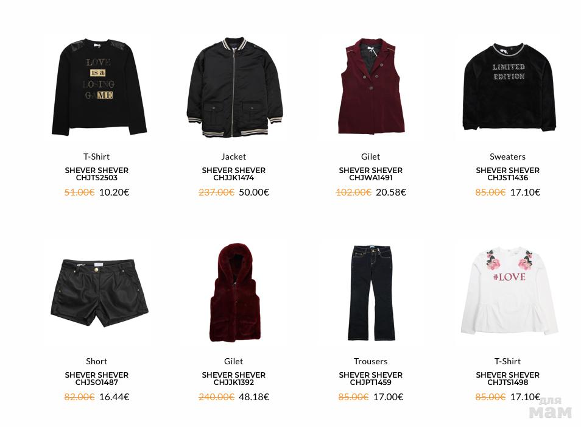Viewport: 581px width, 427px height.
Task: Open the SHEVER SHEVER CHJJK1474 product link
Action: click(234, 174)
